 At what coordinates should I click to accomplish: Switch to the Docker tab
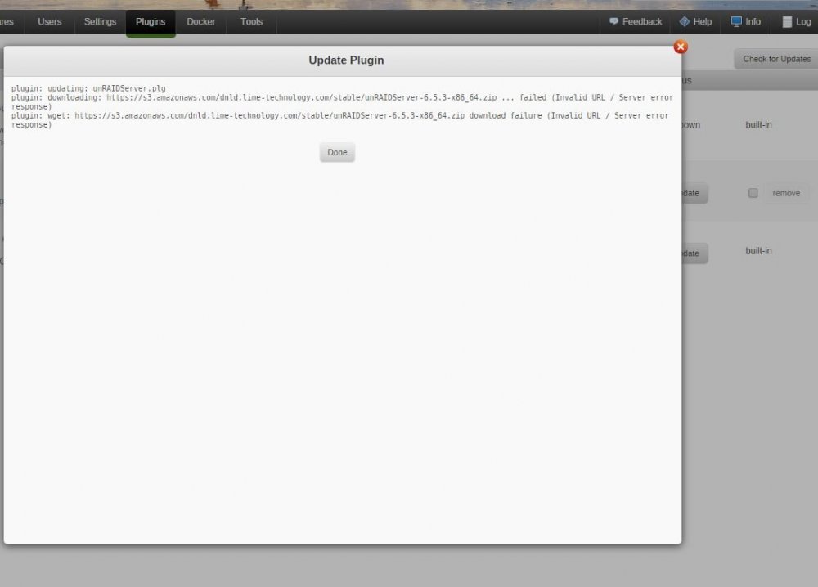pyautogui.click(x=201, y=22)
